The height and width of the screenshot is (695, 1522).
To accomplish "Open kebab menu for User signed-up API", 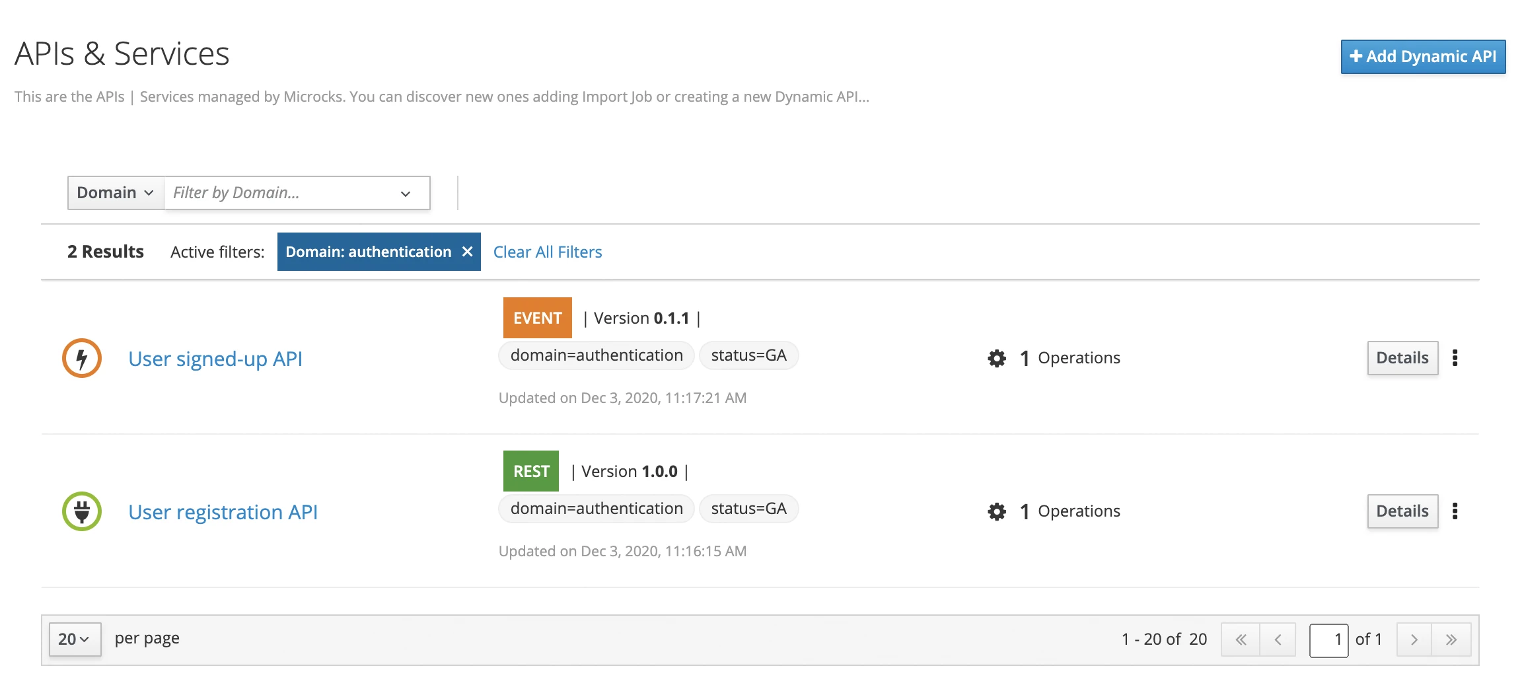I will 1455,358.
